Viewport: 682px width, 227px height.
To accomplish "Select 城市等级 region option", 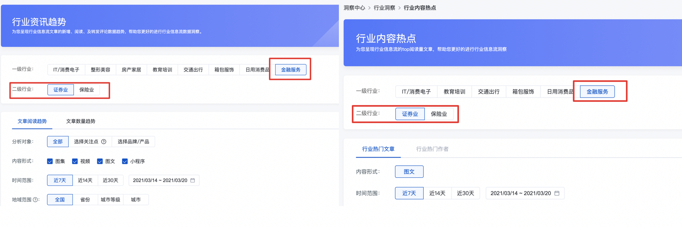I will tap(110, 200).
